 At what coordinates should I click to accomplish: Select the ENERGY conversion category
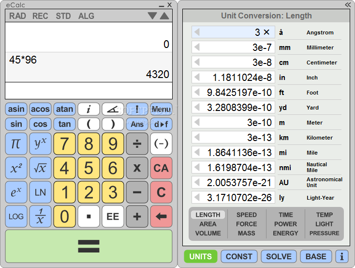point(285,233)
